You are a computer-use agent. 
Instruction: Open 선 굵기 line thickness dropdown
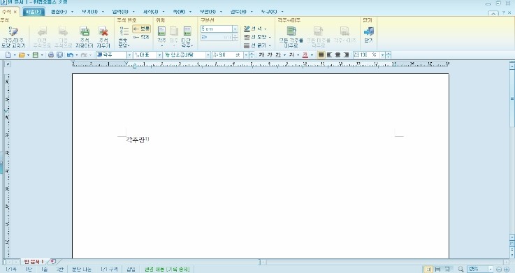coord(257,45)
